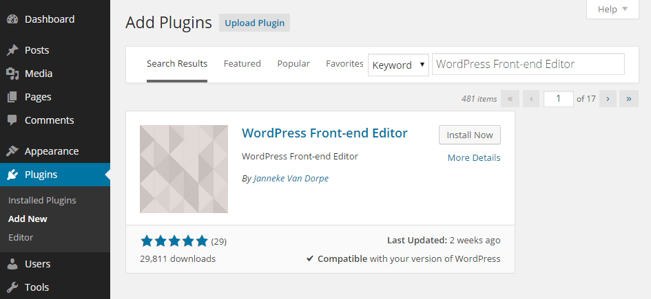Screen dimensions: 651x299
Task: Click the five-star rating icons
Action: point(174,241)
